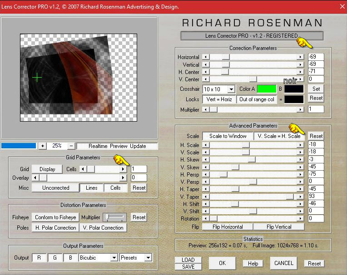Click the right arrow of Overlay slider

[x=123, y=177]
